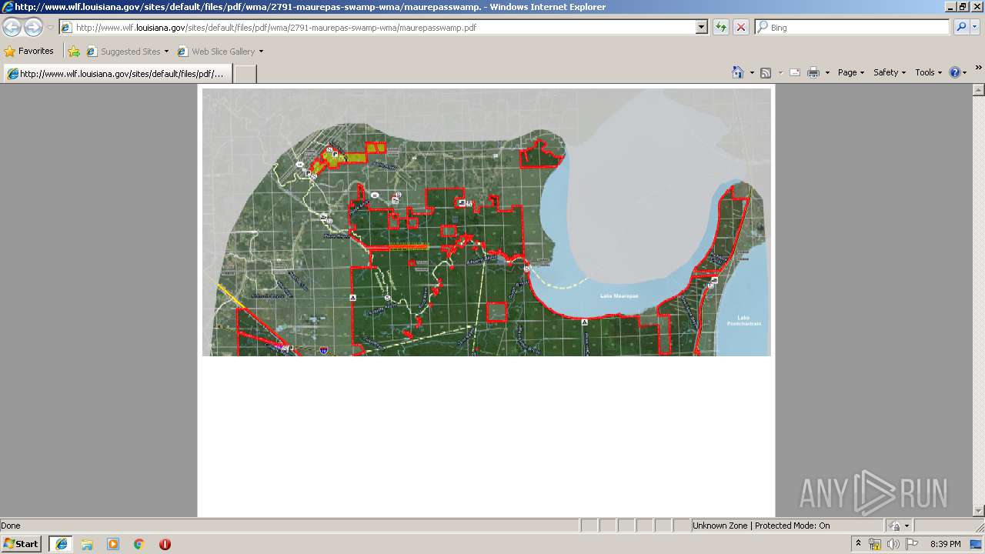Click the RSS Feeds icon
Screen dimensions: 985x554
(x=766, y=72)
